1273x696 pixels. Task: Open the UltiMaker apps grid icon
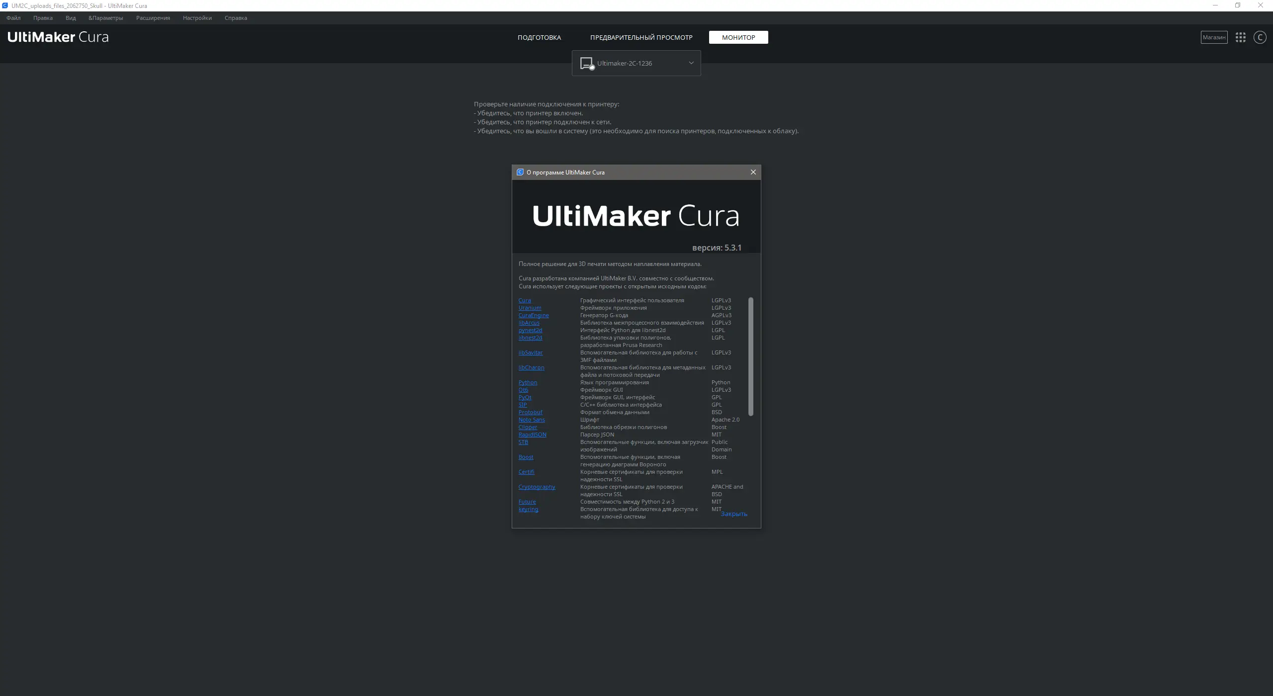pyautogui.click(x=1241, y=37)
